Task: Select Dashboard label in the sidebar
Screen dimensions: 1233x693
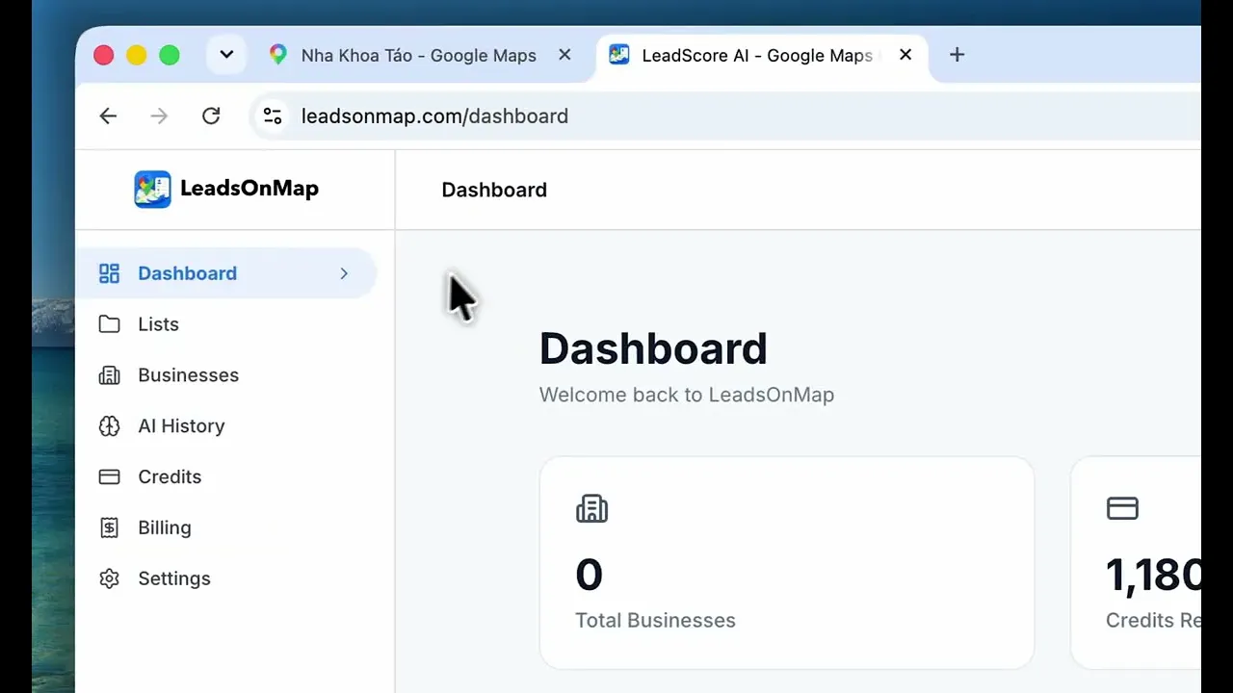Action: pos(187,273)
